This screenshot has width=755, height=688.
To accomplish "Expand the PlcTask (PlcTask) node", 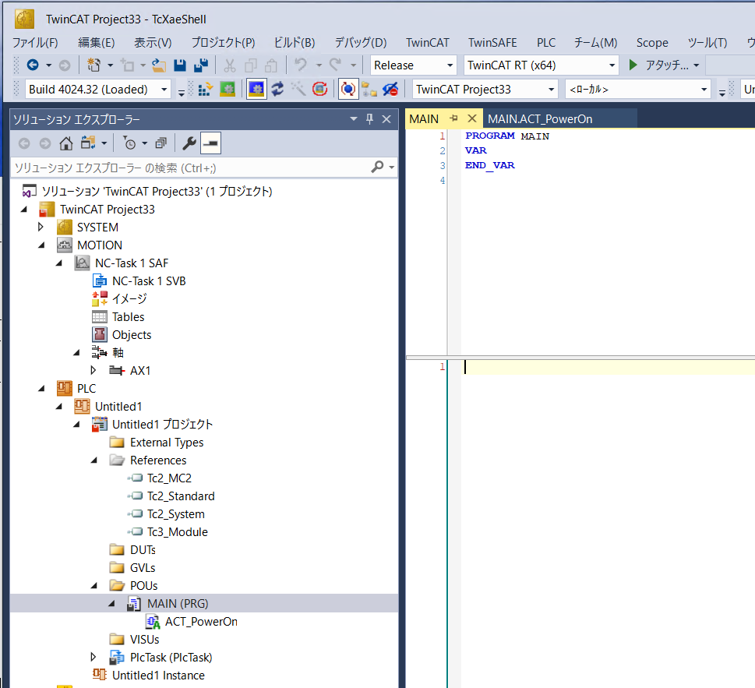I will [x=93, y=657].
